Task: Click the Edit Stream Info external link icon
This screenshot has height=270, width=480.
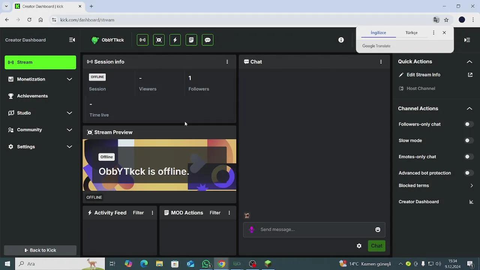Action: pos(470,75)
